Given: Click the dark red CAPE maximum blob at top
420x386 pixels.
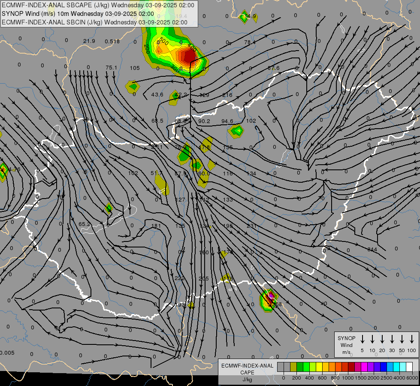Looking at the screenshot, I should coord(190,56).
